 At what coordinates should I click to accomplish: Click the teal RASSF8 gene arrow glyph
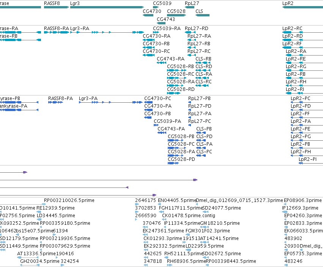pos(57,7)
